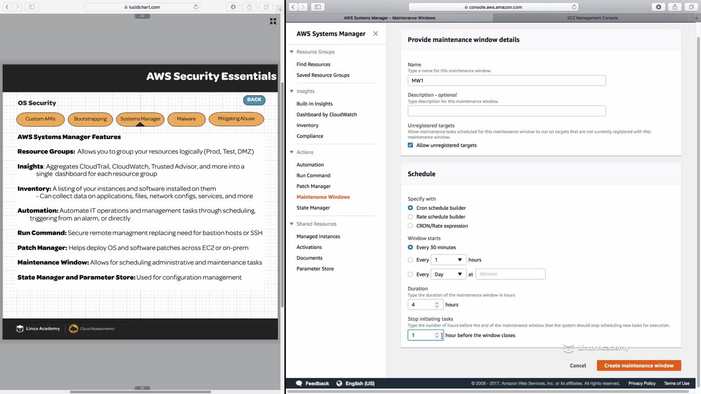Screen dimensions: 701x394
Task: Open downloads in the lucidchart Safari window
Action: click(233, 7)
